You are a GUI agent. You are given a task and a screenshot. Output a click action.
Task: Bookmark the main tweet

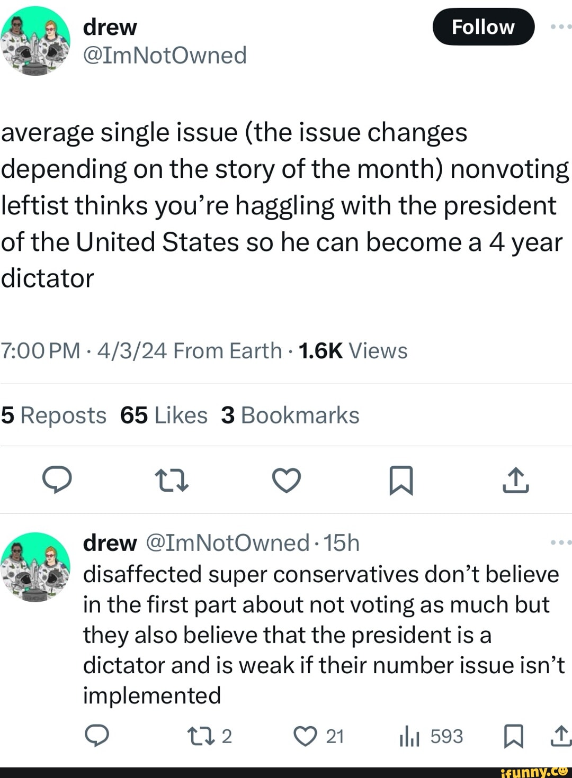pos(401,481)
